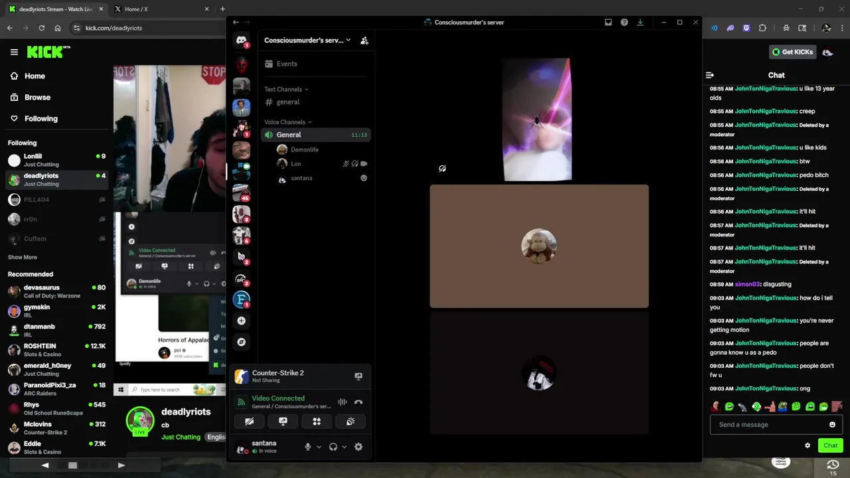Screen dimensions: 850x478
Task: Open ROSHTEIN recommended channel
Action: 56,350
